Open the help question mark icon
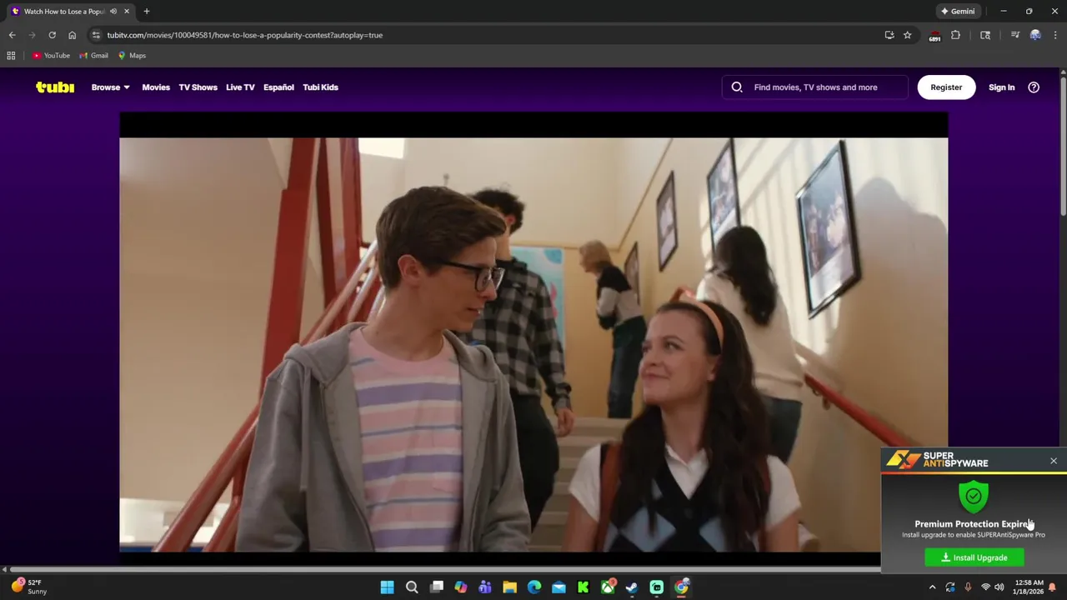 point(1034,87)
